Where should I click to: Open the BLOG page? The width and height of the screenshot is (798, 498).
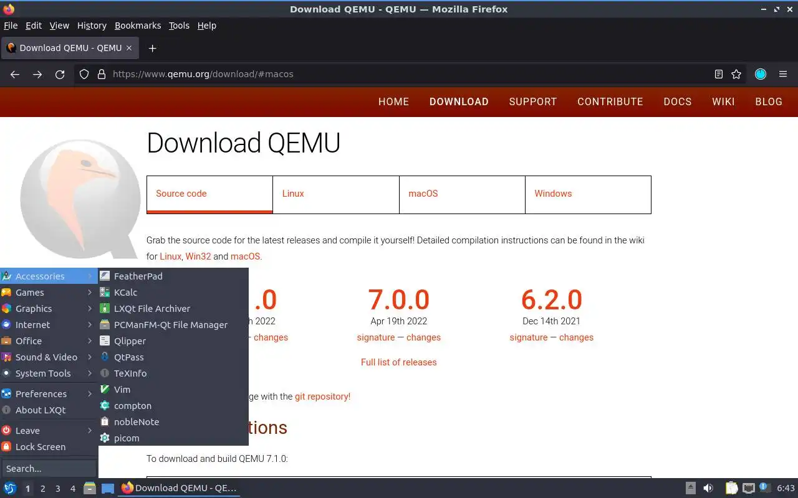pos(769,101)
